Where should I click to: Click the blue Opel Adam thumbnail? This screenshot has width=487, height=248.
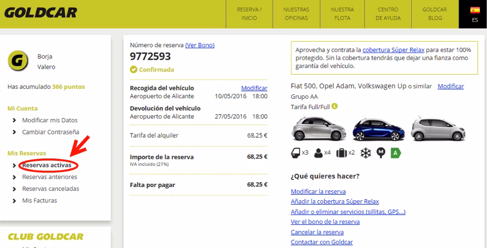(x=378, y=129)
